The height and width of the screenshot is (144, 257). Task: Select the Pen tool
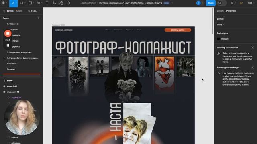[39, 3]
